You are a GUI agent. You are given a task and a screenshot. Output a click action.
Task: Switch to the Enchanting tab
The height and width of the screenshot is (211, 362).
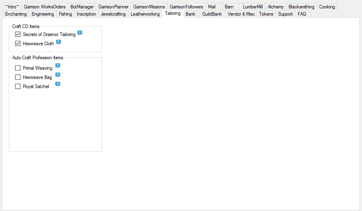(16, 14)
